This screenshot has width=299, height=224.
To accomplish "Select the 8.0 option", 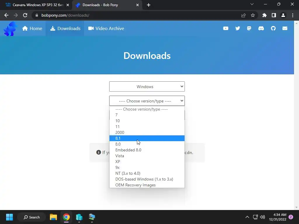I will point(147,144).
